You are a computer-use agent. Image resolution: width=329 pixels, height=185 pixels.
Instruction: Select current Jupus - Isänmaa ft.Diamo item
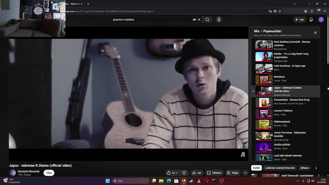coord(285,91)
